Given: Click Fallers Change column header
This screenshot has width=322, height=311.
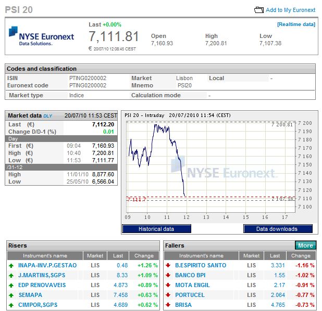Looking at the screenshot, I should click(301, 256).
